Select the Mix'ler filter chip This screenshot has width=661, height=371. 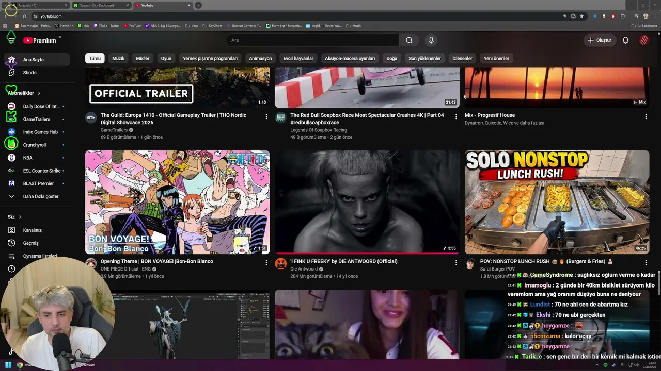pyautogui.click(x=143, y=58)
